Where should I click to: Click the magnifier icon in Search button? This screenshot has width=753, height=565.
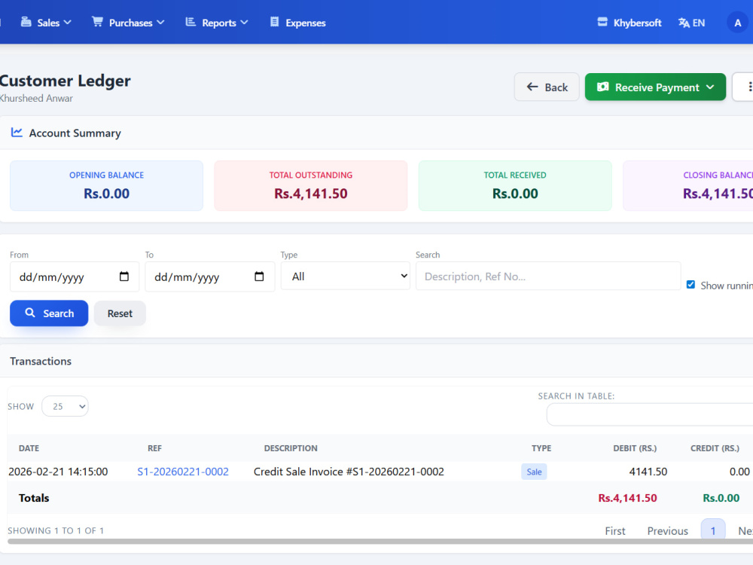tap(30, 313)
